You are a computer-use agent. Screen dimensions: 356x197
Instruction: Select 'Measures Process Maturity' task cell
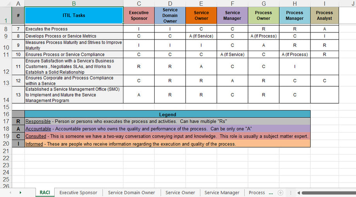point(74,45)
